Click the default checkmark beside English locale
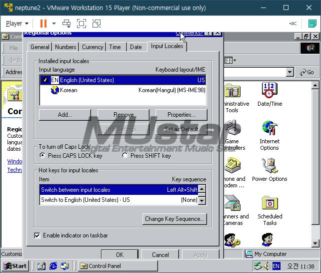Viewport: 321px width, 273px height. click(45, 80)
